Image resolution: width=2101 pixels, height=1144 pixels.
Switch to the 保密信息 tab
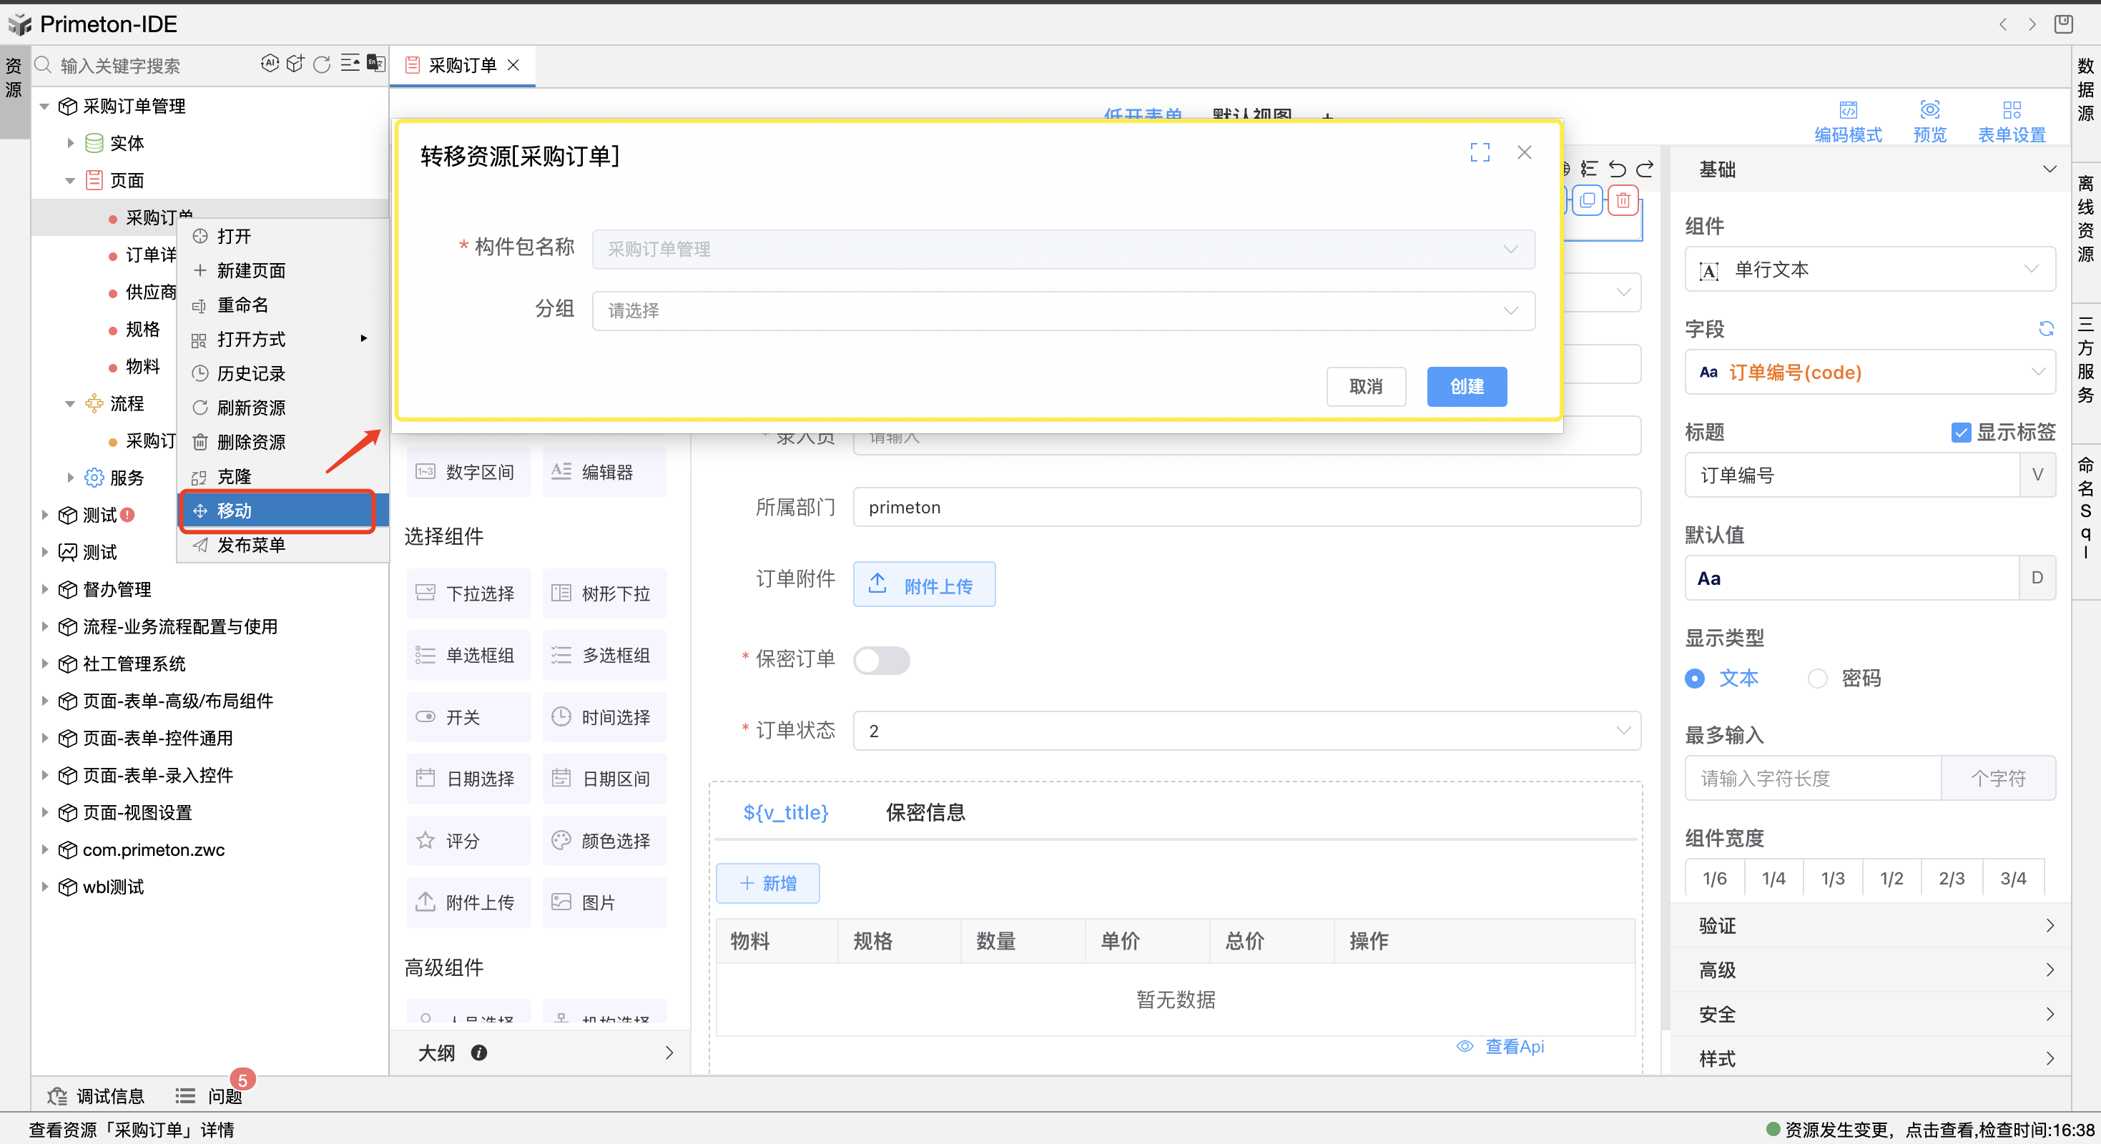(x=925, y=812)
